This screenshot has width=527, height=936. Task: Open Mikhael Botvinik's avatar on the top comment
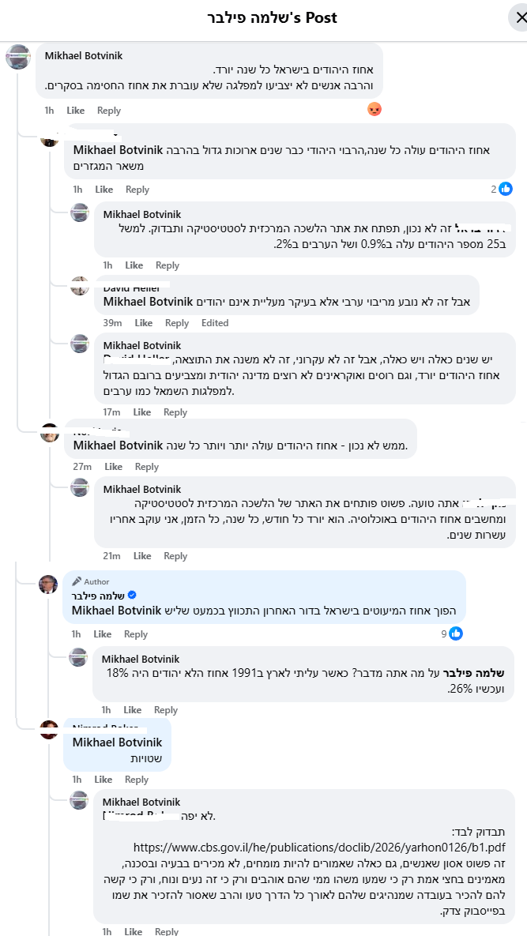[x=18, y=57]
